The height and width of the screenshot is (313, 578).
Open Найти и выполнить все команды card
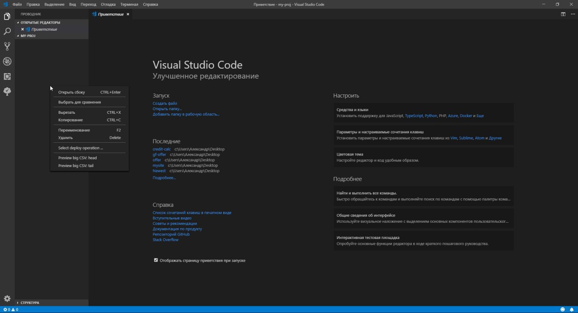click(x=424, y=196)
